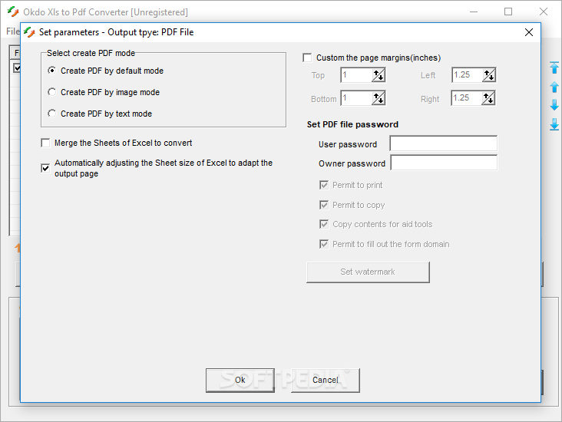The height and width of the screenshot is (422, 562).
Task: Maximize the Okdo converter main window
Action: 508,12
